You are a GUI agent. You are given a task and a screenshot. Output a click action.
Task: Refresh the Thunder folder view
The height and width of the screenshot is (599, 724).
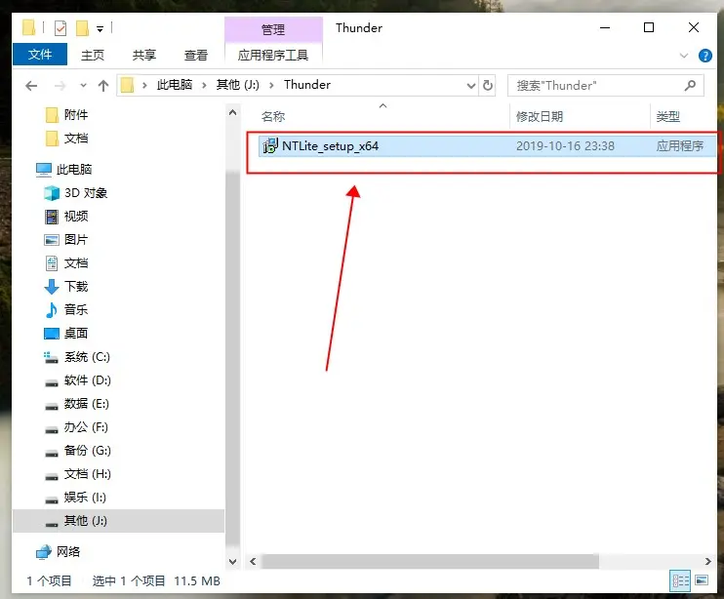tap(488, 86)
